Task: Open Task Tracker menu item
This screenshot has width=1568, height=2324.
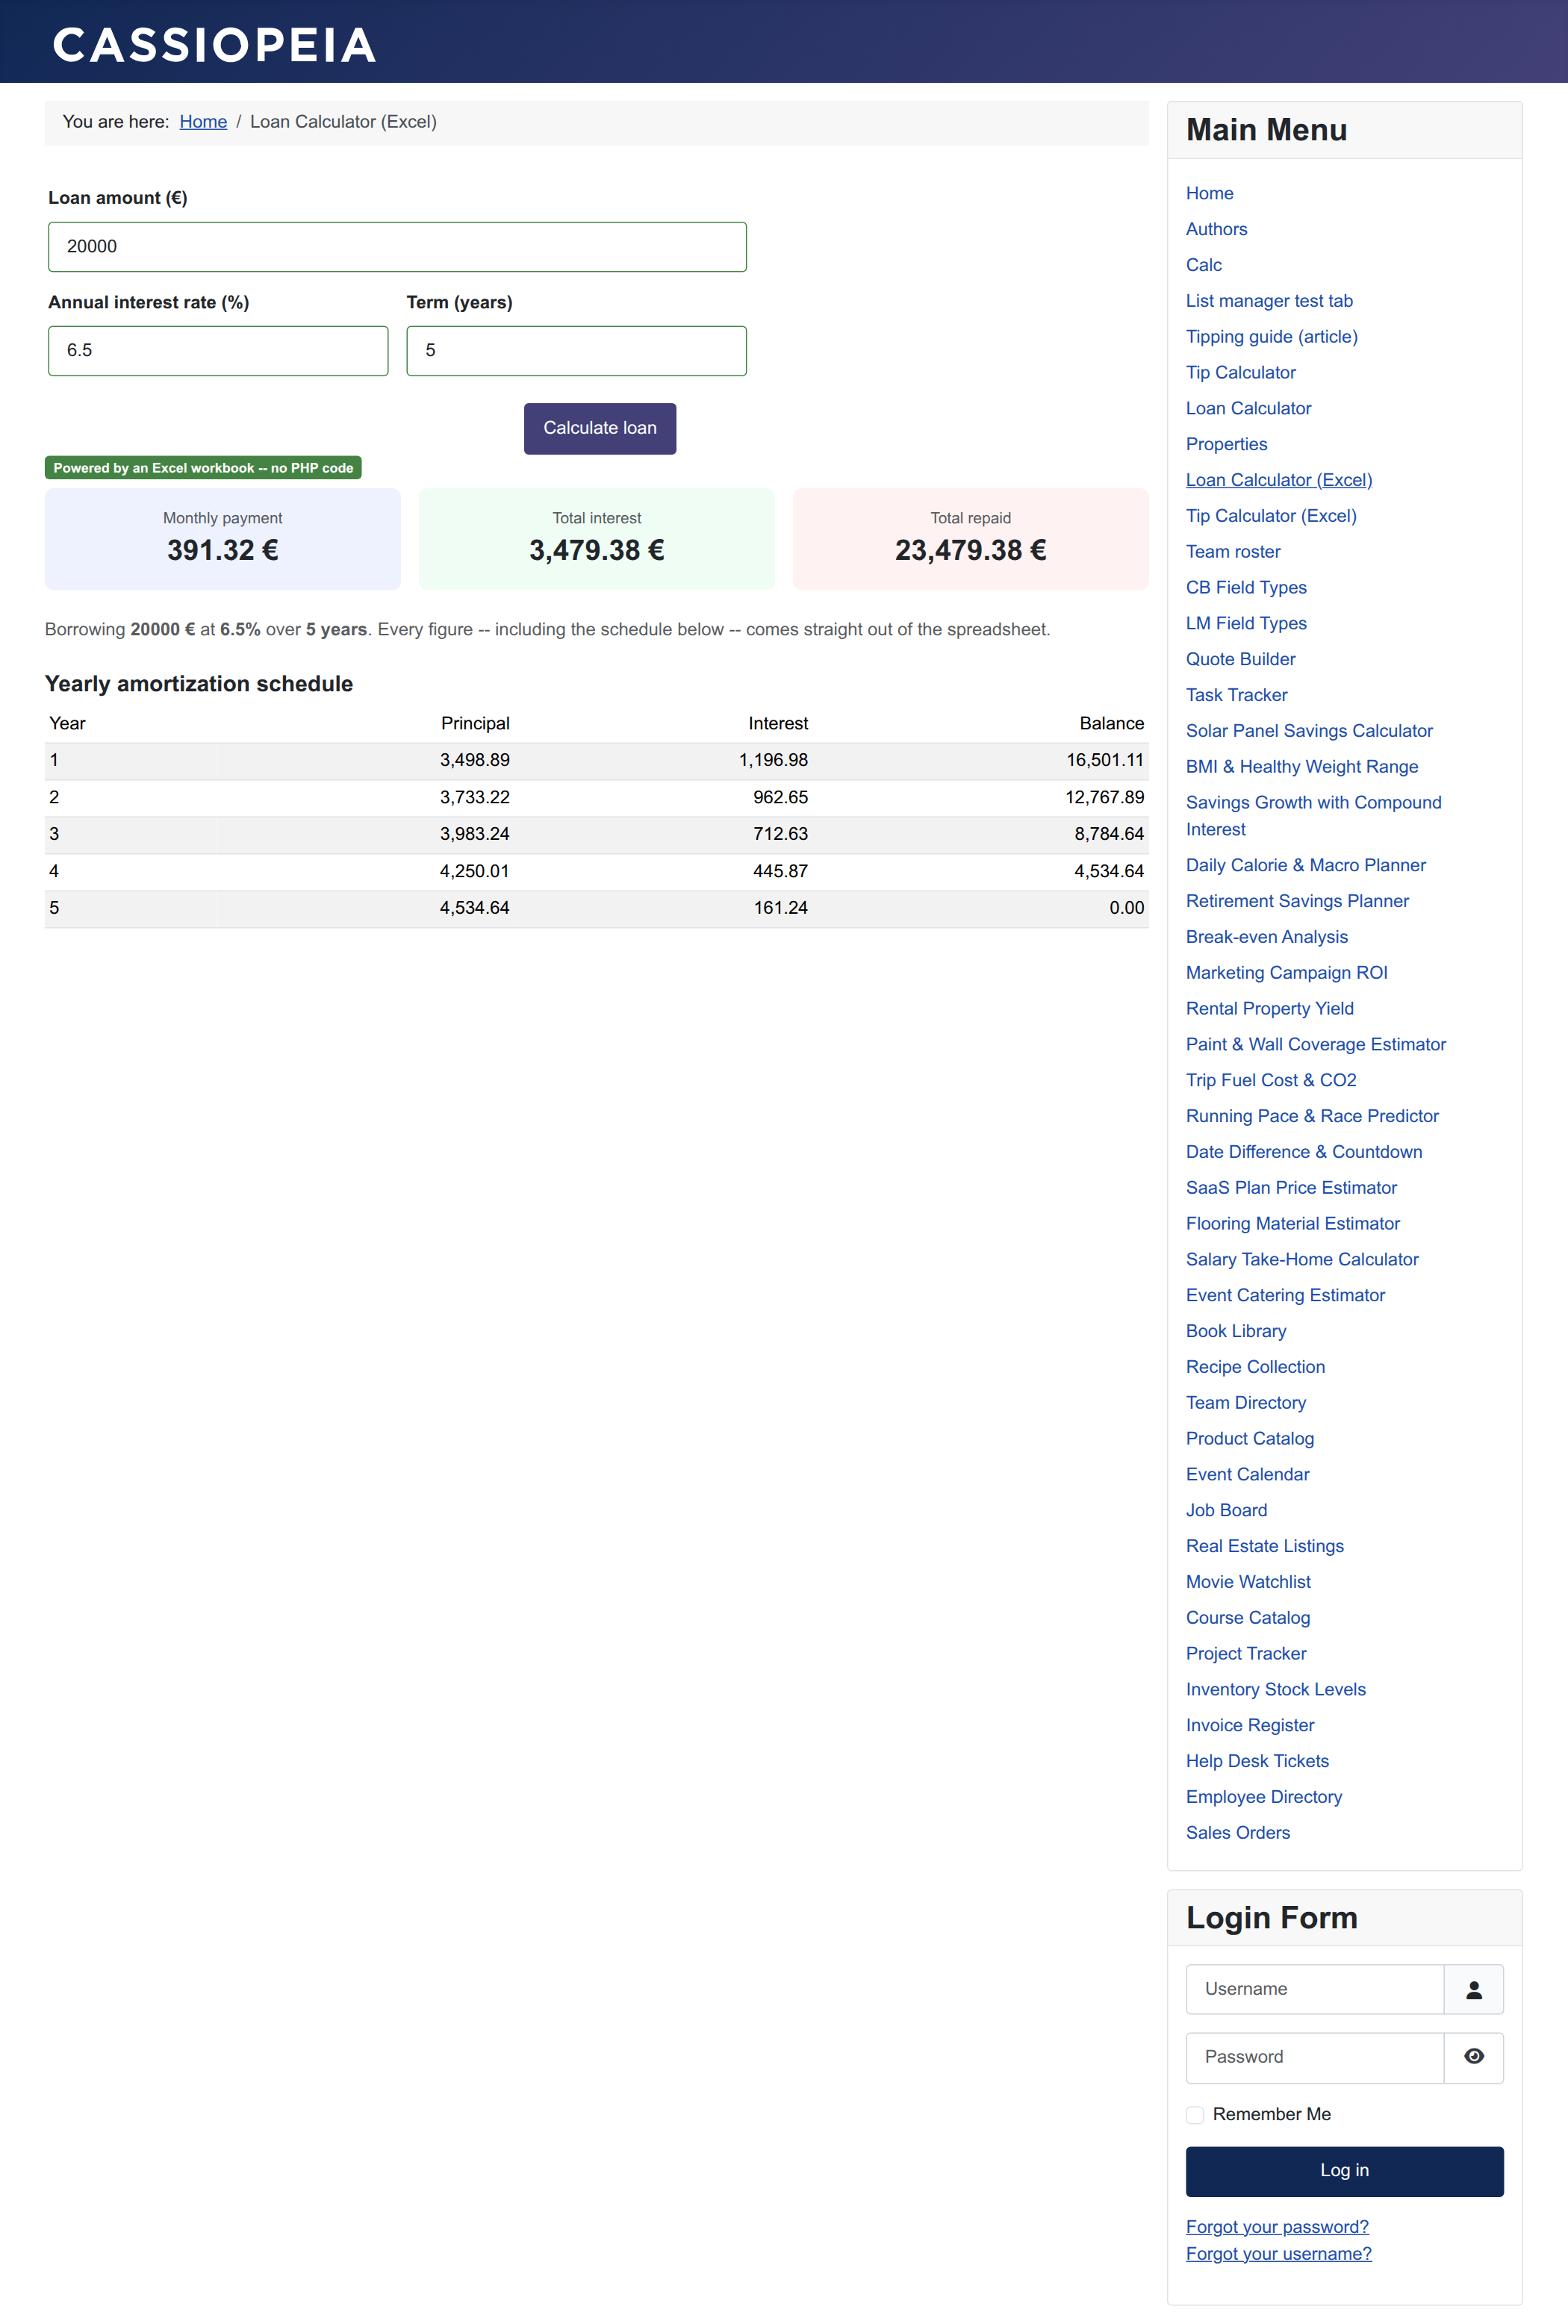Action: tap(1236, 695)
